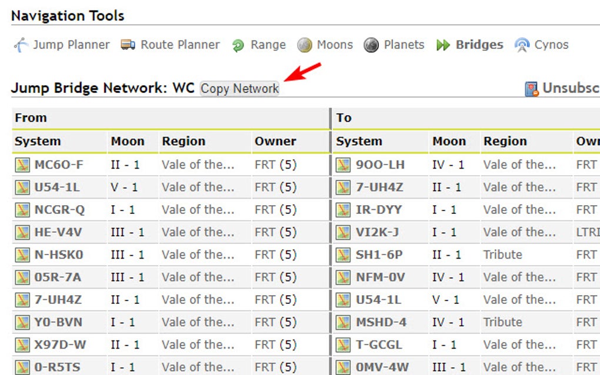Open map icon for Y0-BVN row
600x375 pixels.
point(22,323)
